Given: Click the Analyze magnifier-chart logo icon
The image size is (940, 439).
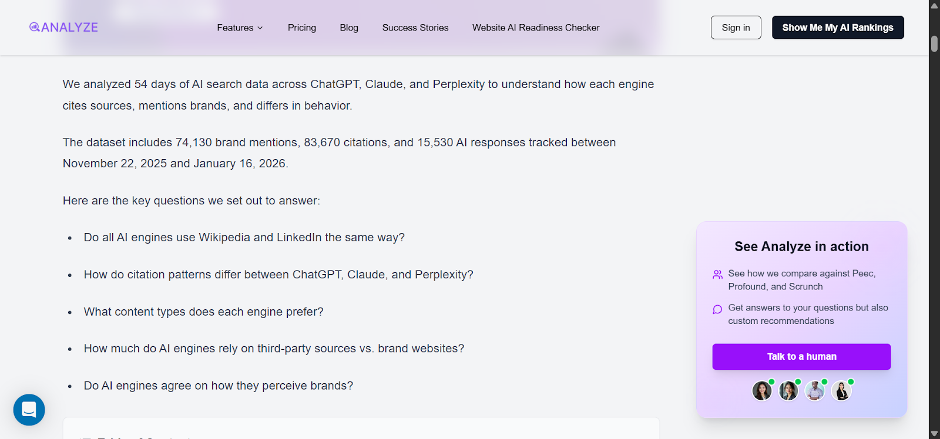Looking at the screenshot, I should [34, 27].
